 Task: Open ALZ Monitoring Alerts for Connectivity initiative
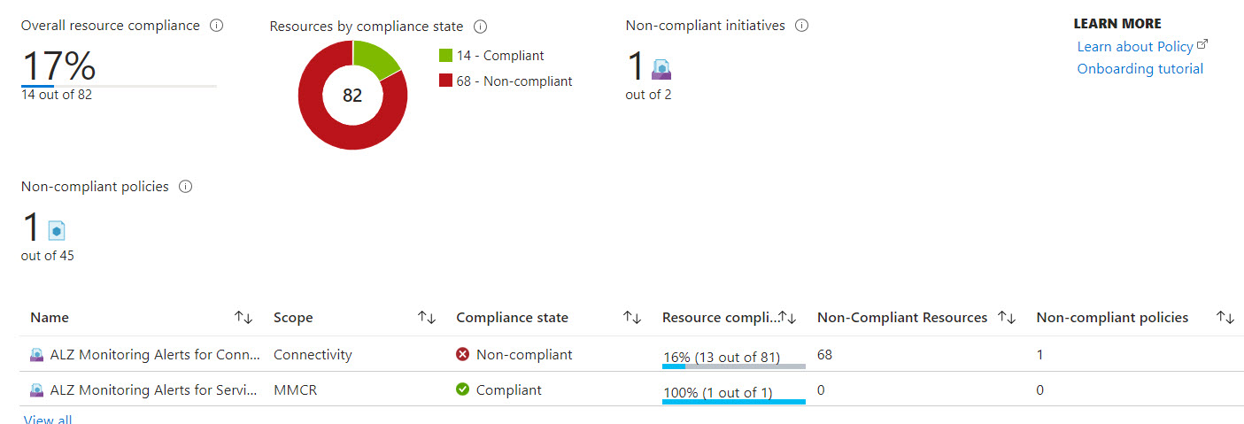[x=155, y=354]
